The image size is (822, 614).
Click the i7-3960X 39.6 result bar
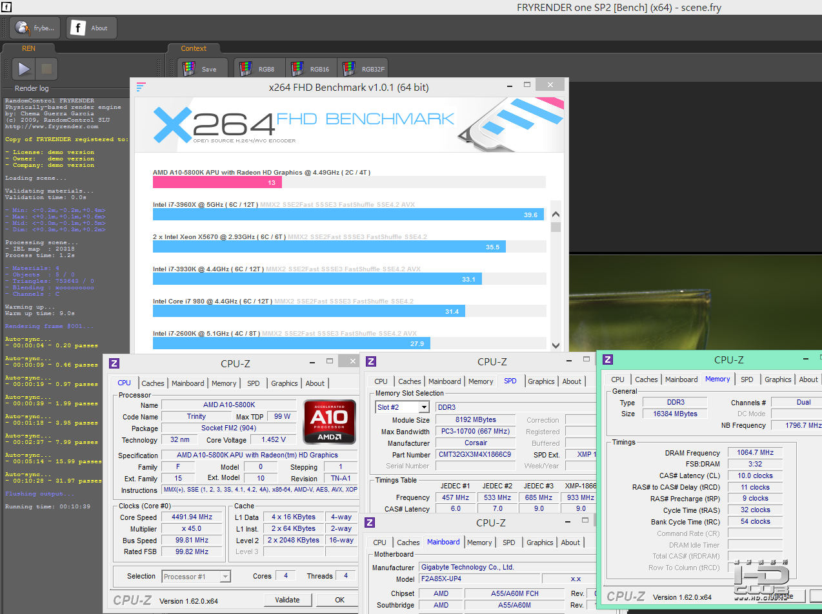pos(348,215)
